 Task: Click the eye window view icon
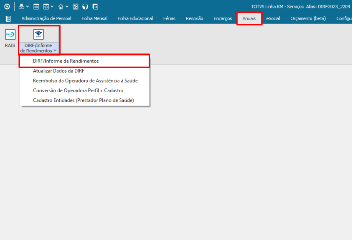[36, 7]
